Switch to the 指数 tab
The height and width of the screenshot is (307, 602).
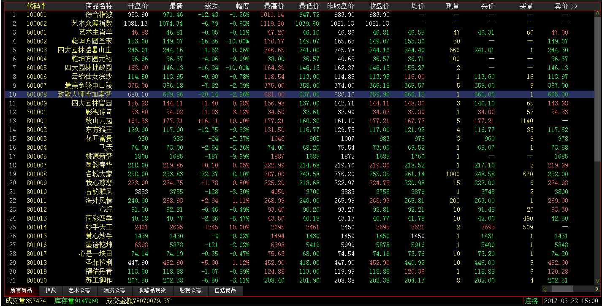coord(51,290)
